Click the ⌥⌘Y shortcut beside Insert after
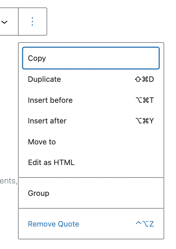 point(145,121)
